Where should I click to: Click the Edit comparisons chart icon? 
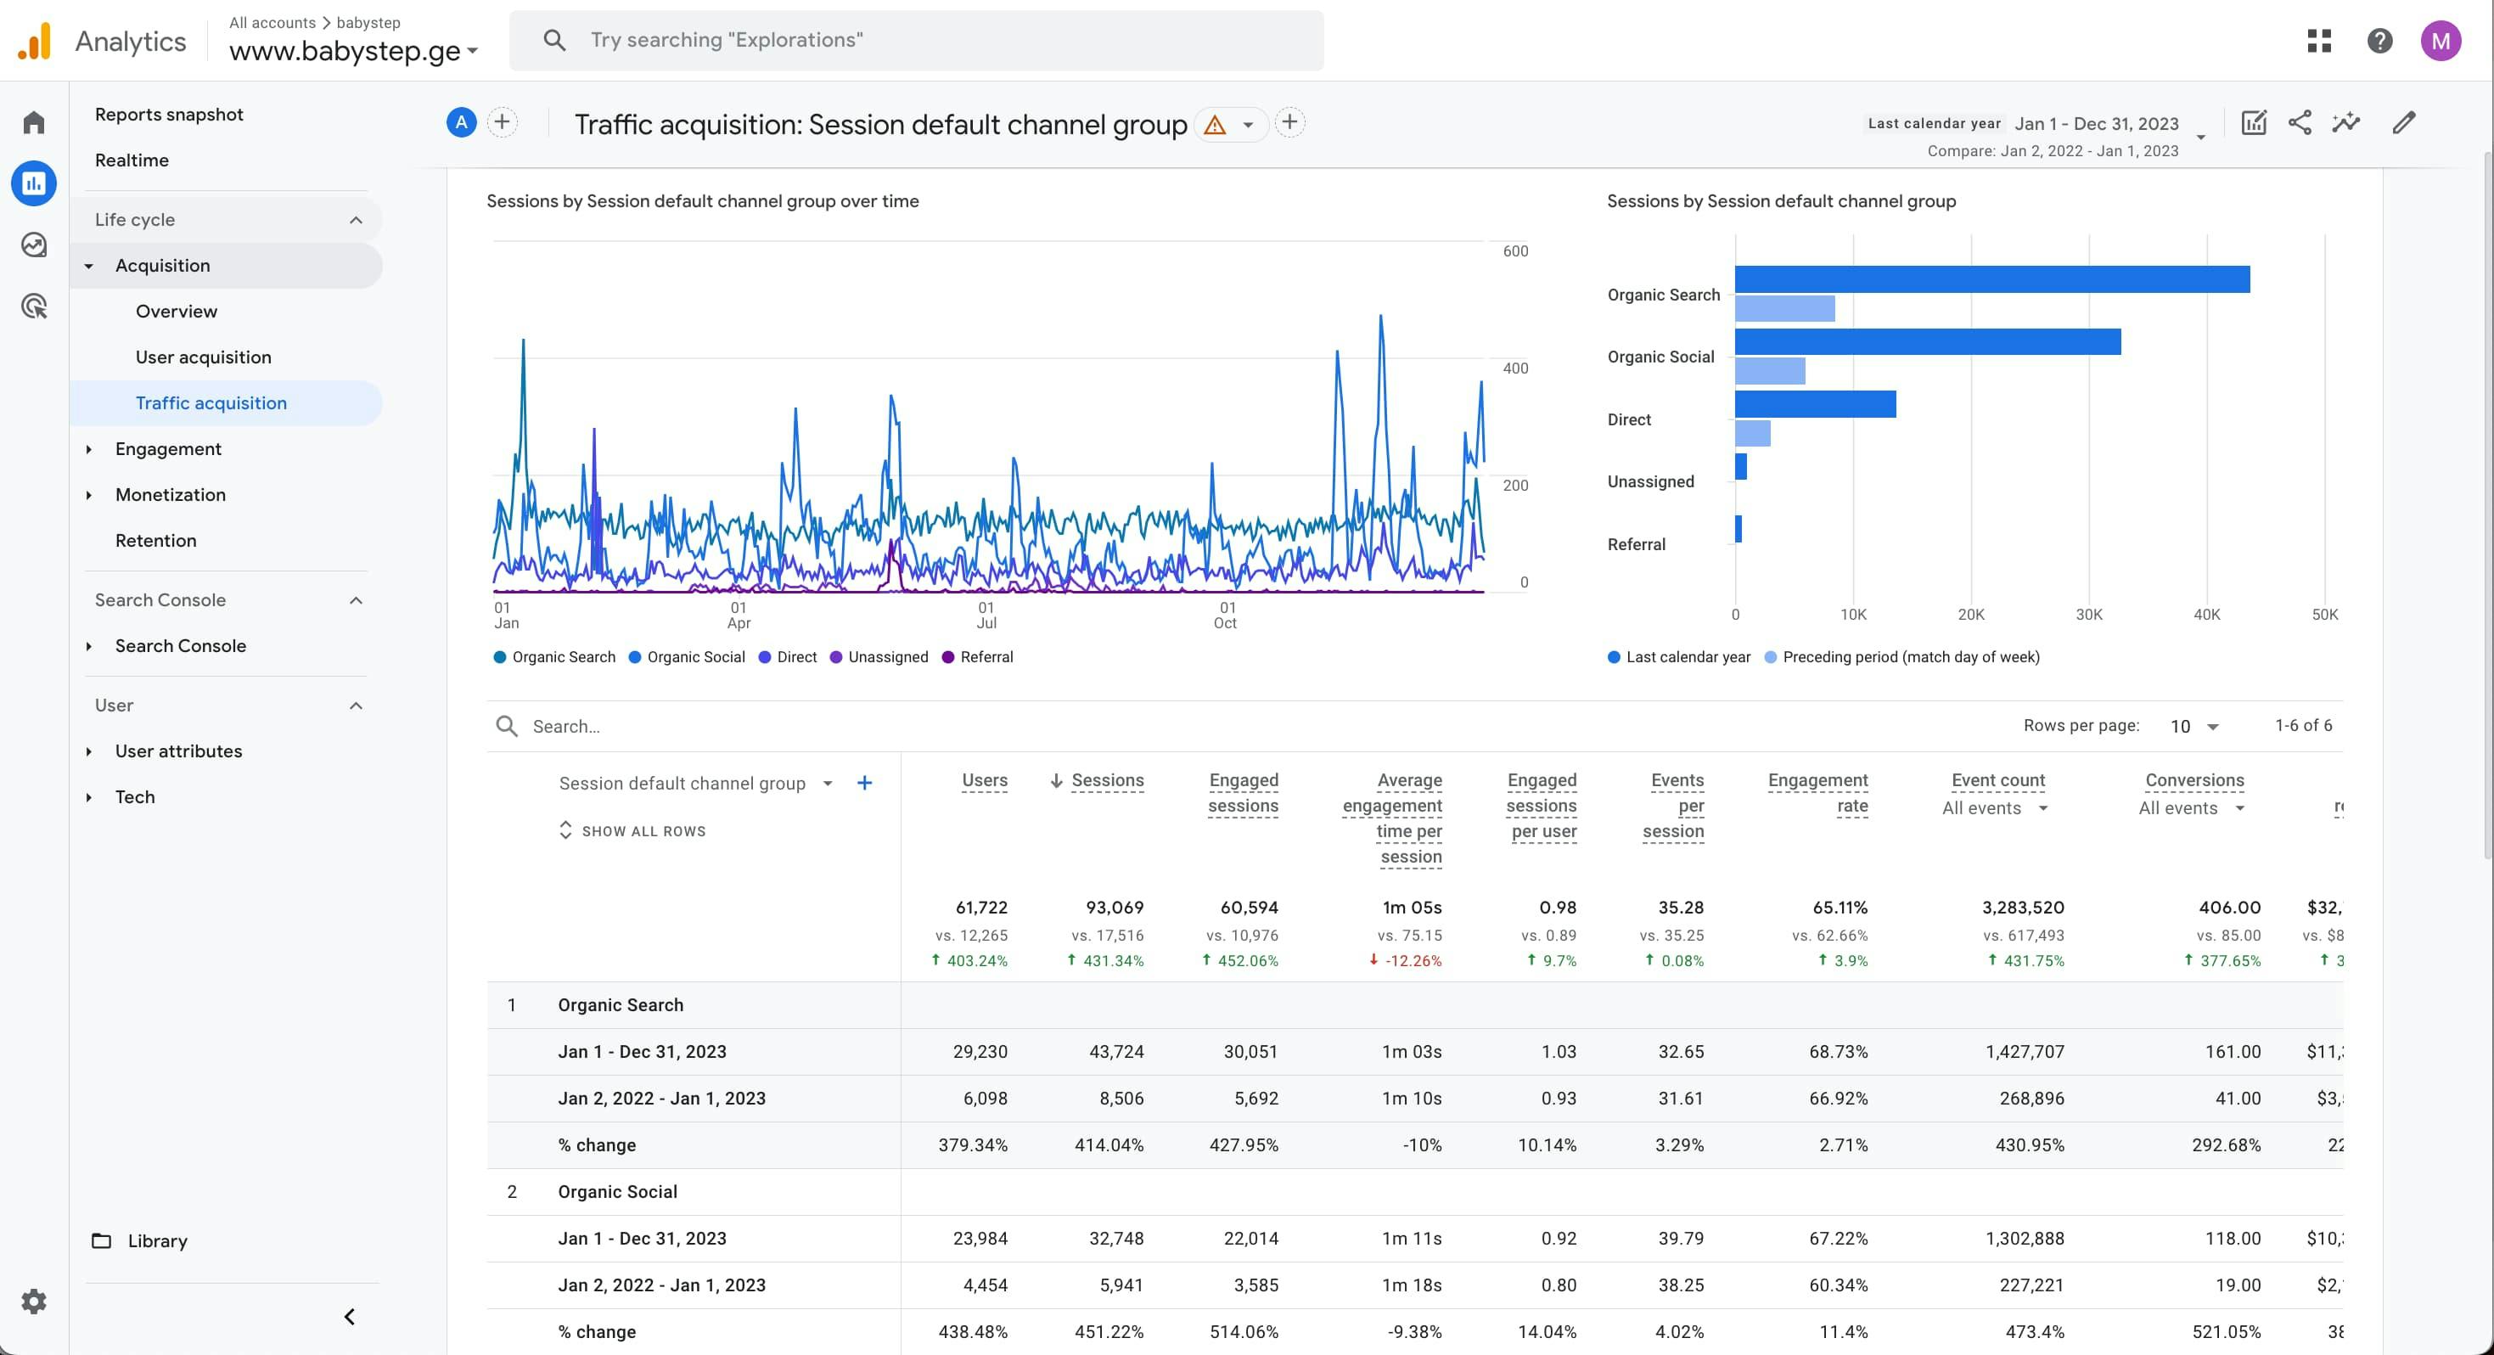tap(2253, 123)
